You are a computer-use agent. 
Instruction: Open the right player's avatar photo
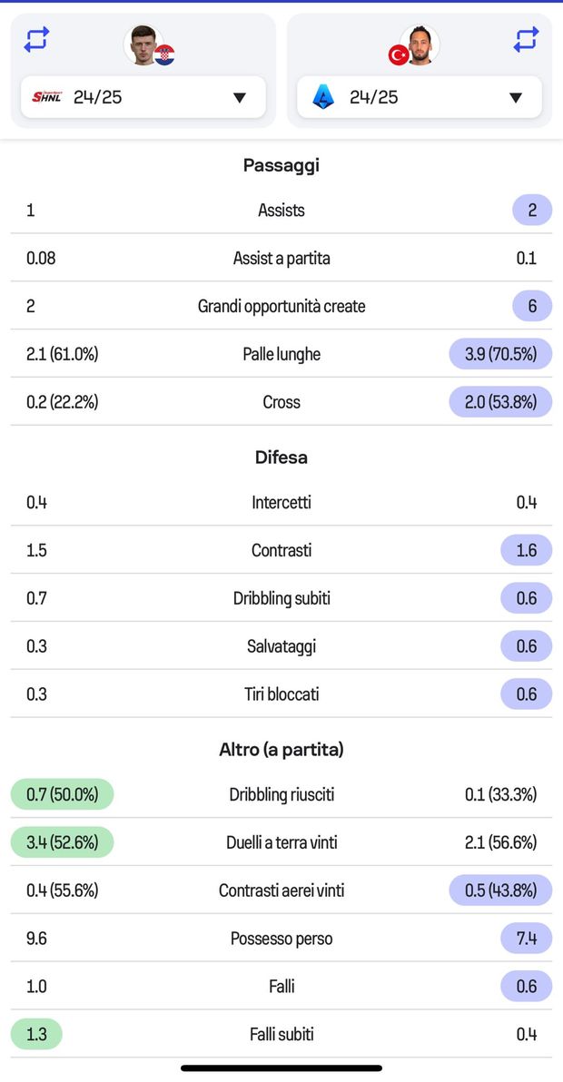pos(420,44)
